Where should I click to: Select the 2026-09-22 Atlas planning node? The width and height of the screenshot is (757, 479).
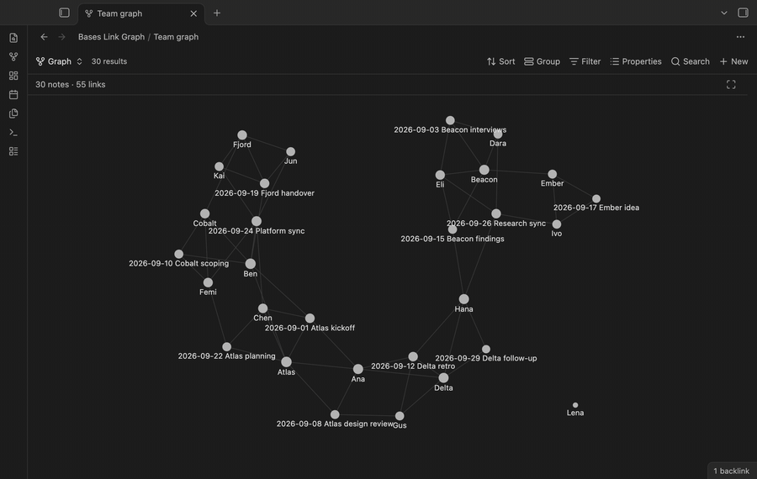pyautogui.click(x=226, y=346)
